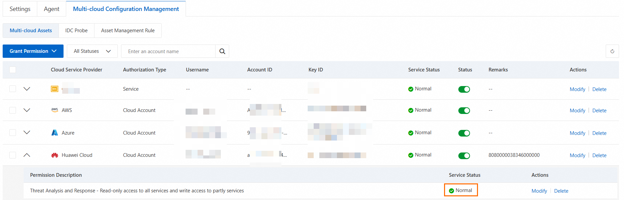Open the Asset Management Rule tab
Viewport: 624px width, 200px height.
(128, 31)
